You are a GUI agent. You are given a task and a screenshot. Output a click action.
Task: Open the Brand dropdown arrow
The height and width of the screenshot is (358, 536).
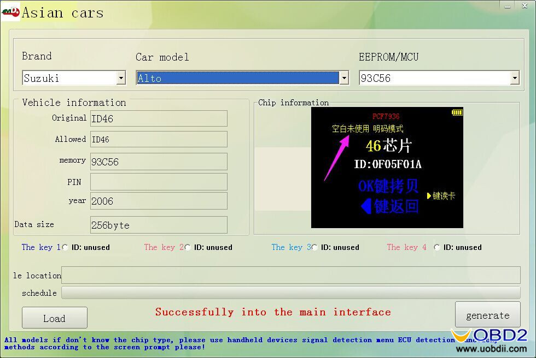pyautogui.click(x=121, y=78)
